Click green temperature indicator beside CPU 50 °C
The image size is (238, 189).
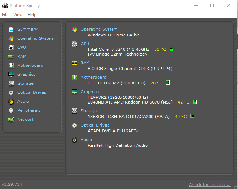pos(172,49)
